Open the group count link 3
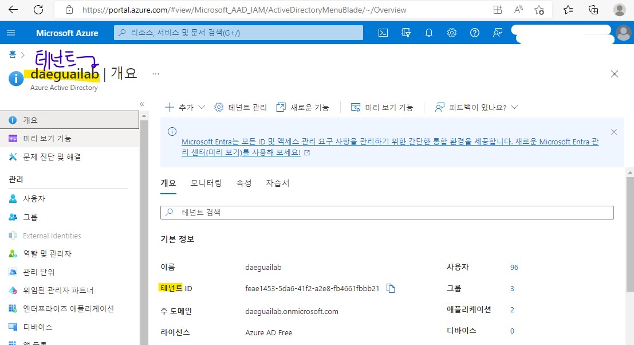 512,288
